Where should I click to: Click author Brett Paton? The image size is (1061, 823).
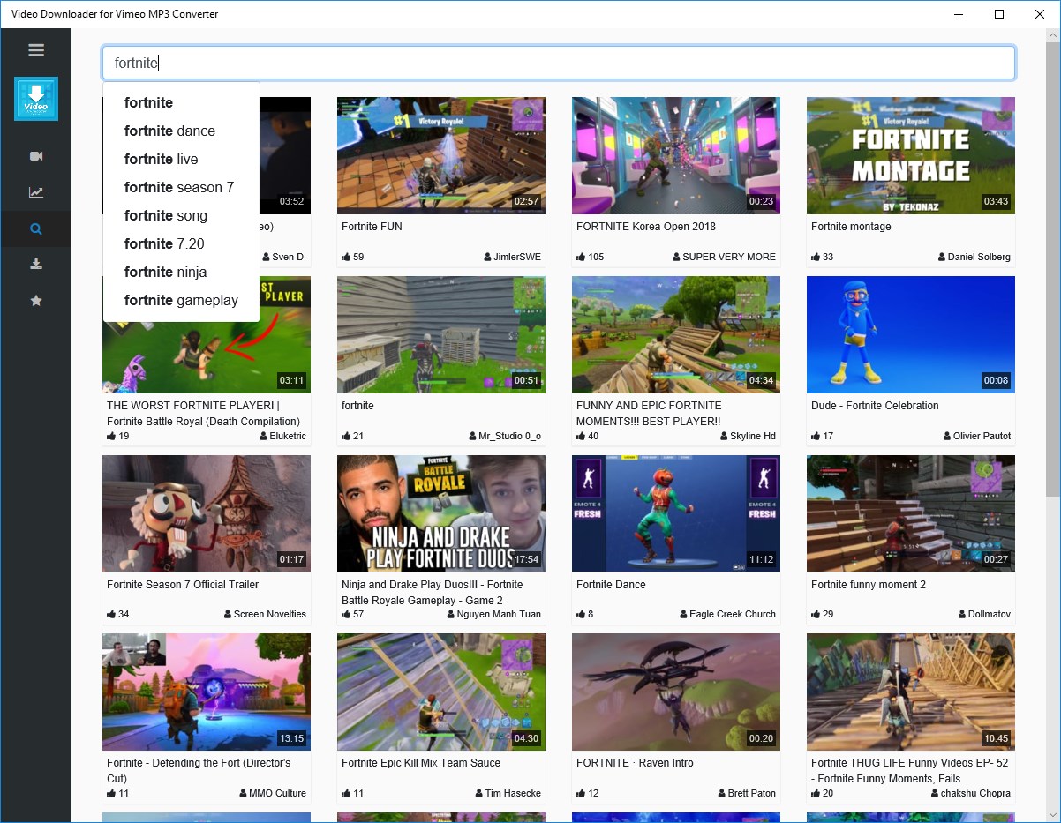point(747,793)
